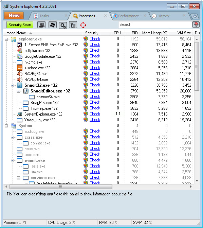
Task: Click the vertical scrollbar down arrow
Action: tap(197, 181)
